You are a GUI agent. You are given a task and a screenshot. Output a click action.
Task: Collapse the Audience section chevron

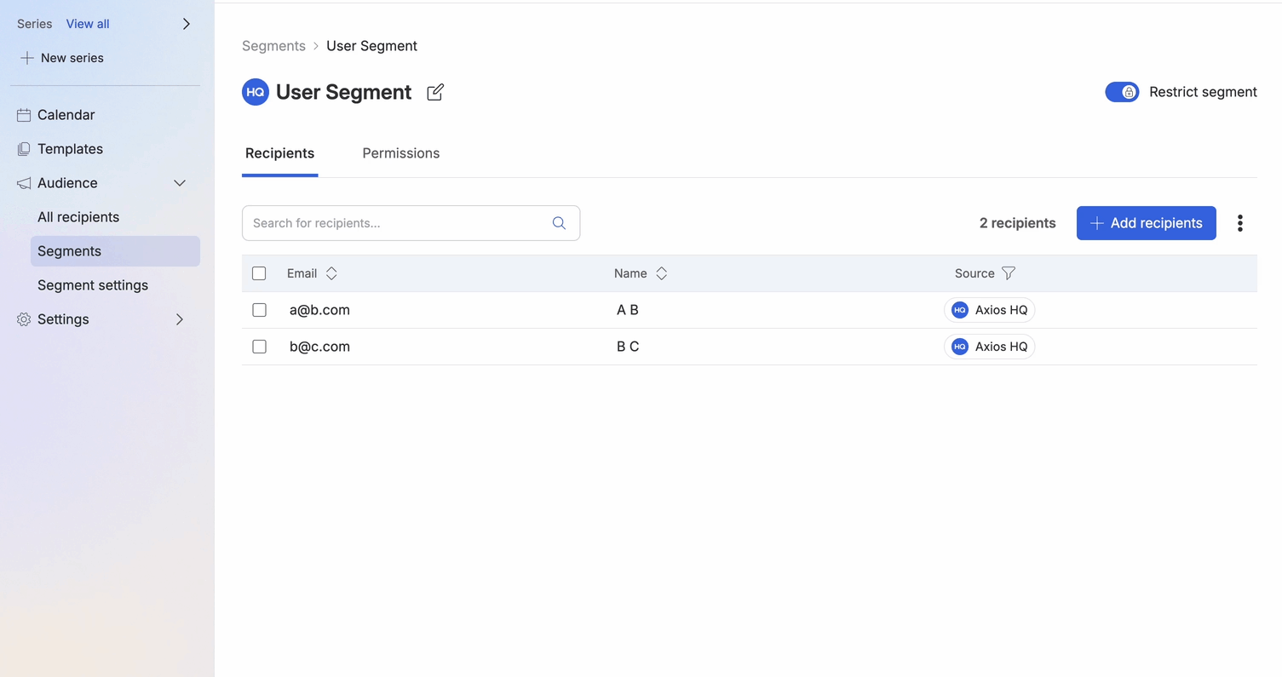tap(180, 183)
